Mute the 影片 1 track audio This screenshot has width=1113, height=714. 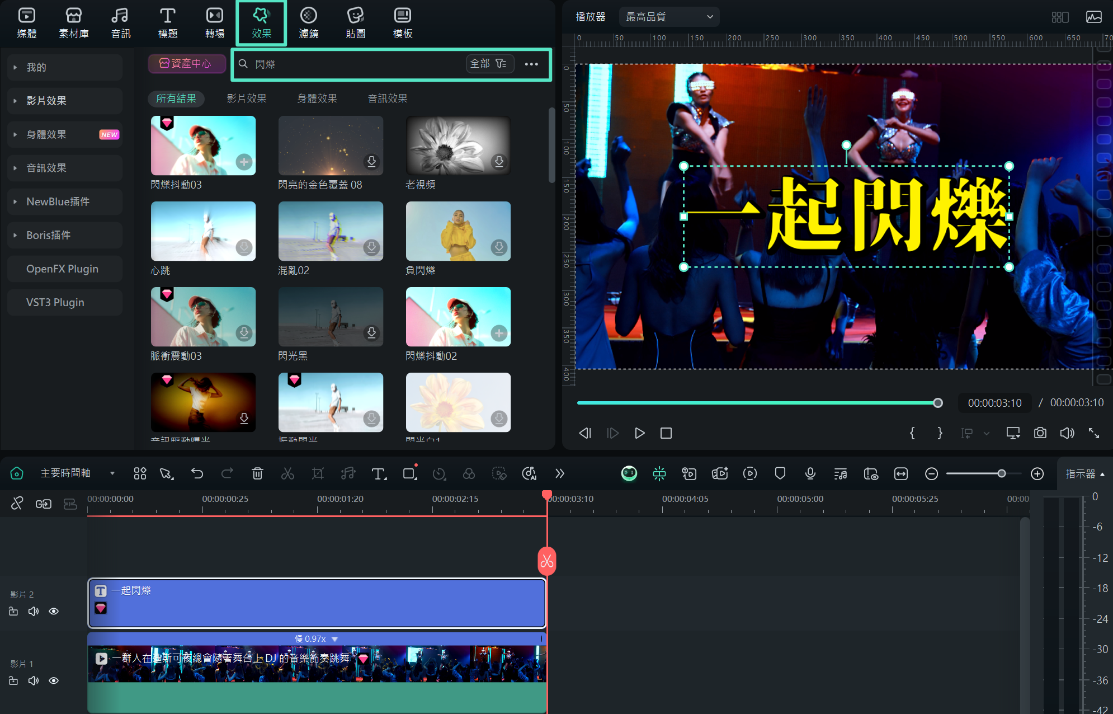pyautogui.click(x=34, y=680)
